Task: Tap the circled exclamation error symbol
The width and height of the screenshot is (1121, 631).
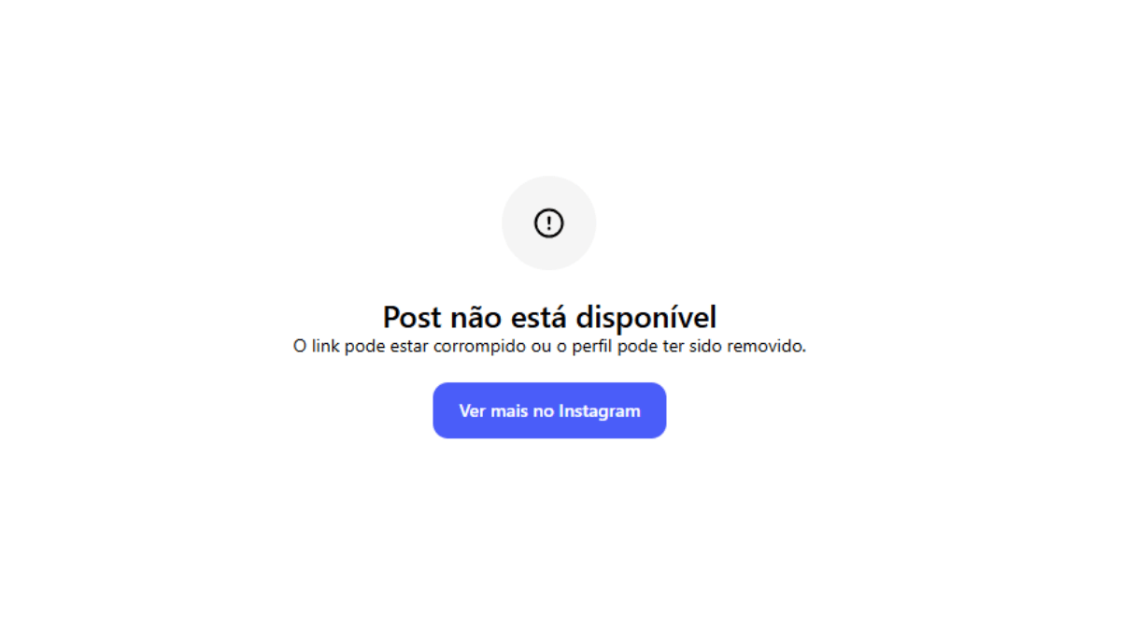Action: (548, 223)
